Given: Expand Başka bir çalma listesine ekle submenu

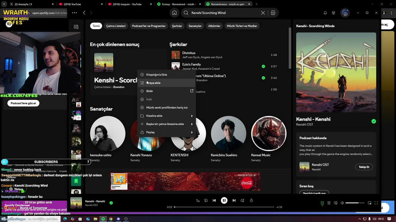Looking at the screenshot, I should click(x=167, y=124).
